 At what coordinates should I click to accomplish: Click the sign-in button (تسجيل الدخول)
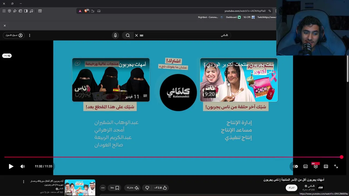(14, 35)
